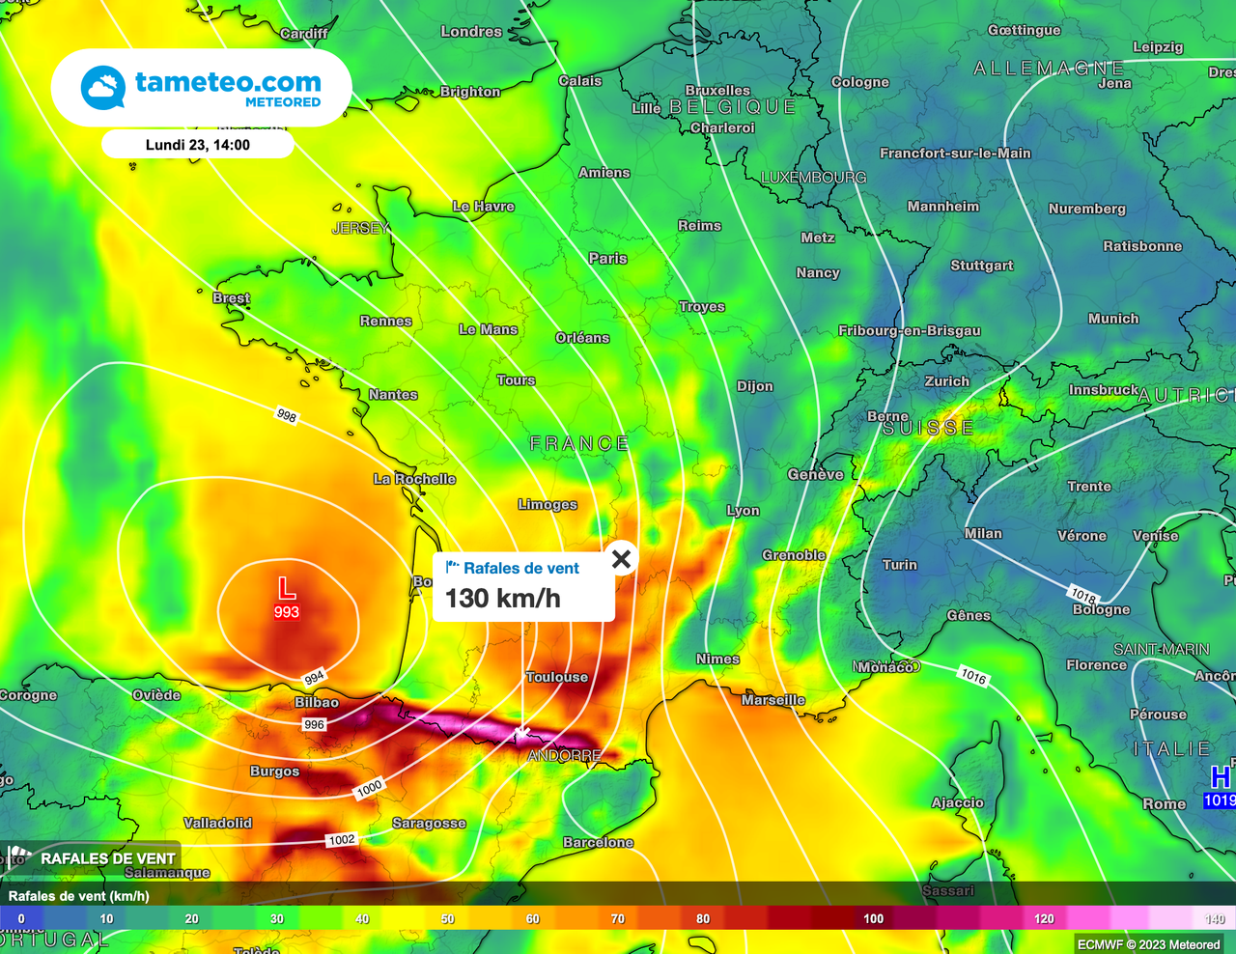Click the Stuttgart city label
The height and width of the screenshot is (954, 1236).
coord(982,266)
